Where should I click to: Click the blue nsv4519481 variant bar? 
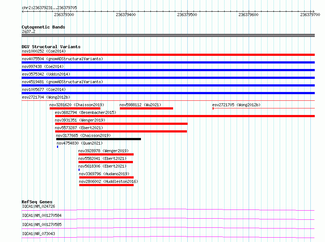[168, 85]
